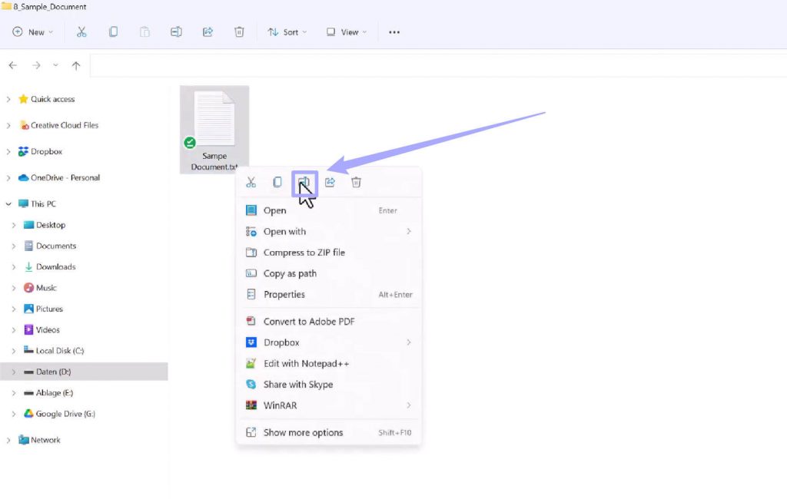Select the highlighted Rename icon in the context menu

pyautogui.click(x=304, y=182)
